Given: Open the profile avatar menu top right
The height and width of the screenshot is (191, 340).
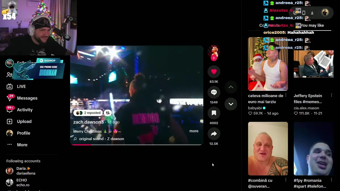Looking at the screenshot, I should click(325, 12).
